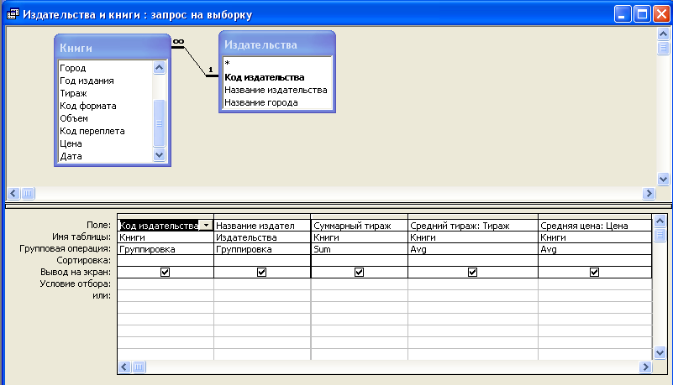Click upper pane vertical scrollbar thumb
Viewport: 673px width, 385px height.
tap(663, 48)
